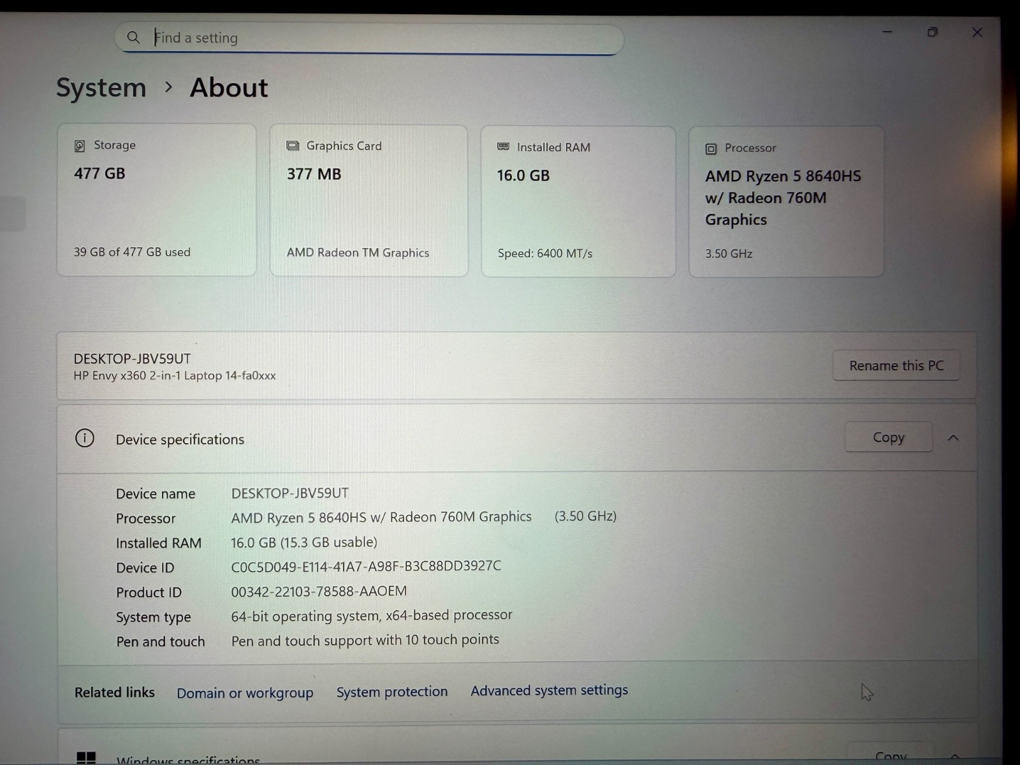The width and height of the screenshot is (1020, 765).
Task: Click the Installed RAM memory icon
Action: pyautogui.click(x=503, y=147)
